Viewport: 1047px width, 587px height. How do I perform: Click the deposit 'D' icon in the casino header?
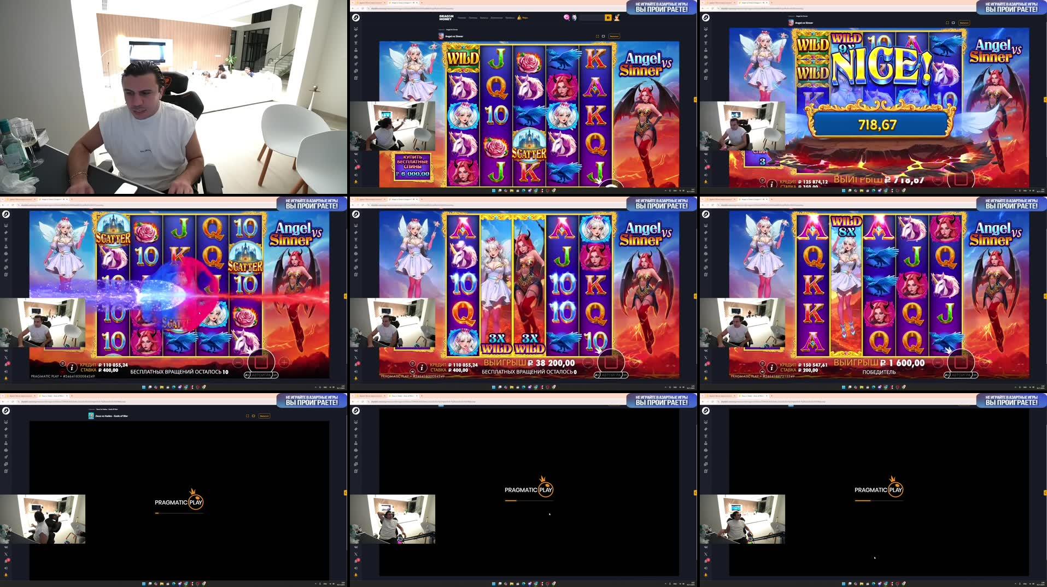608,18
